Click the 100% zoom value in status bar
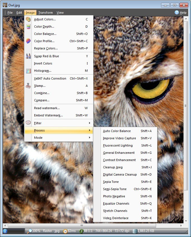The width and height of the screenshot is (191, 237). pyautogui.click(x=36, y=231)
